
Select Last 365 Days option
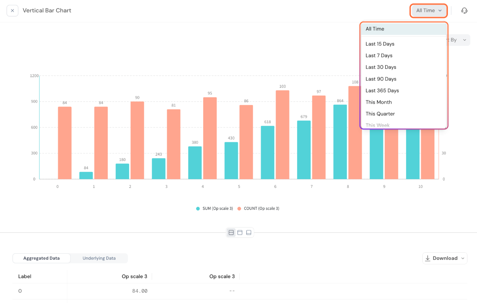(382, 91)
